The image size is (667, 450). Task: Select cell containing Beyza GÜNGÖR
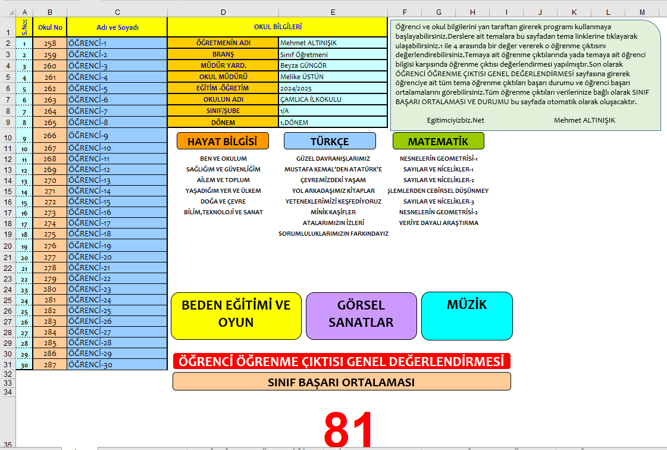tap(333, 65)
